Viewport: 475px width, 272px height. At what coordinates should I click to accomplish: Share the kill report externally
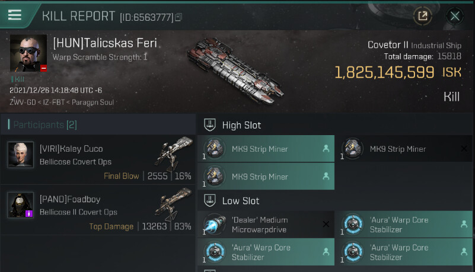[422, 16]
